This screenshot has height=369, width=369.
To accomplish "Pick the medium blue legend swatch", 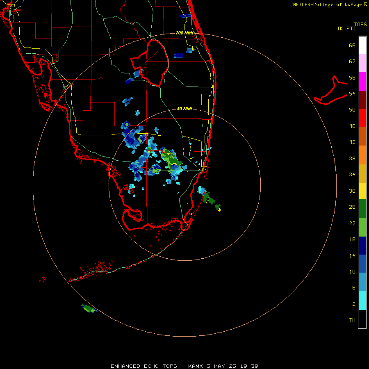I will click(x=362, y=264).
